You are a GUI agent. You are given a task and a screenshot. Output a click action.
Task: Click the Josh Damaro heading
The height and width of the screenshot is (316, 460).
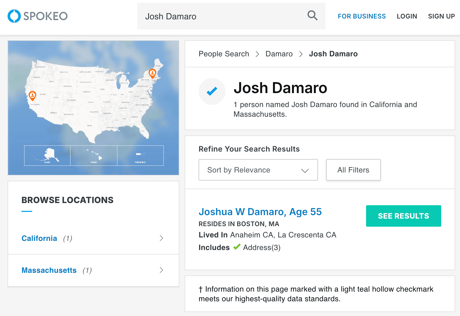280,88
